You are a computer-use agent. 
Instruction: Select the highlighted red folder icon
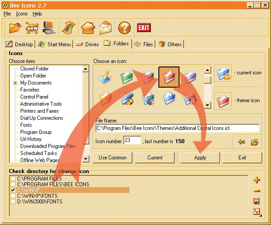click(169, 77)
